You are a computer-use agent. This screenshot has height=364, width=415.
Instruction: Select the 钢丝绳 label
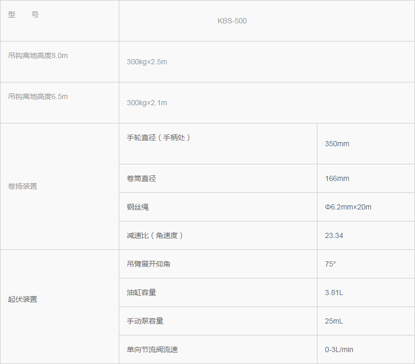137,207
